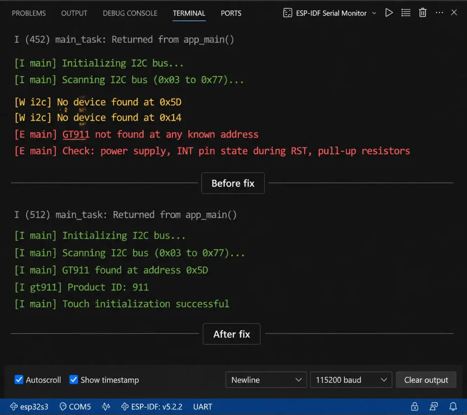
Task: Open the more actions ellipsis menu
Action: coord(439,13)
